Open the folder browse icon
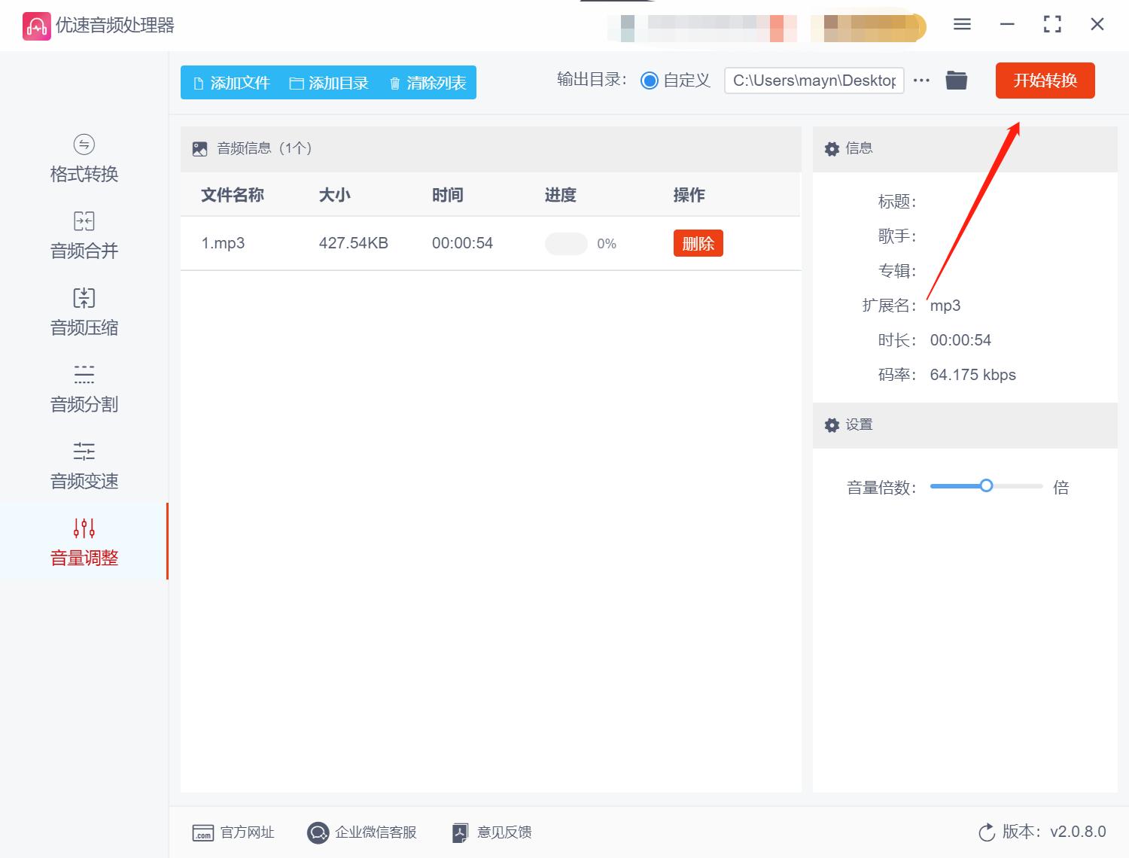 (956, 80)
